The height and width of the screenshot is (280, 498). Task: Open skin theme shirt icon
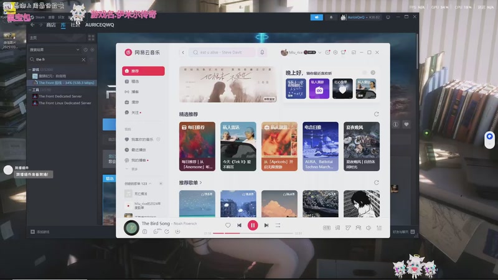pos(343,52)
